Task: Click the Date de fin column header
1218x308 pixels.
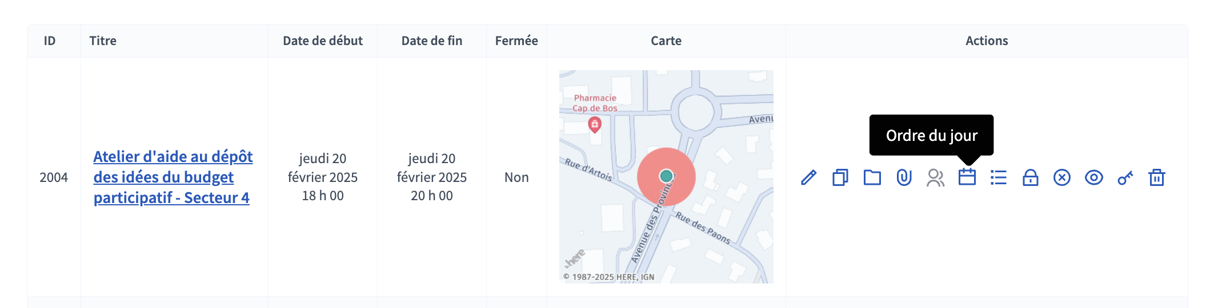Action: (x=432, y=40)
